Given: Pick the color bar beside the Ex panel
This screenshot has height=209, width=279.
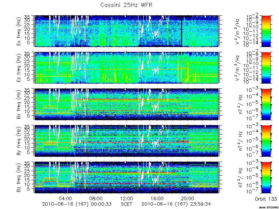Looking at the screenshot, I should [x=266, y=31].
